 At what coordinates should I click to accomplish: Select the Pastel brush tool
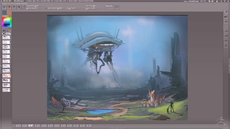[x=6, y=52]
